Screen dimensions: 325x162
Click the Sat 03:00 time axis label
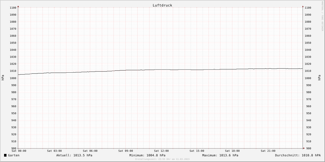tap(54, 151)
